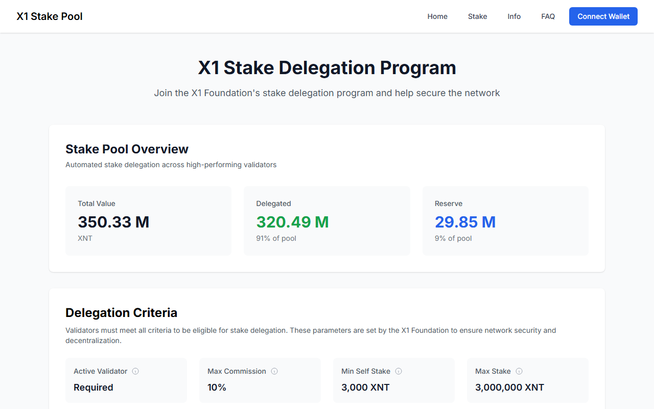Screen dimensions: 654x409
Task: Open the Info nav item
Action: (514, 16)
